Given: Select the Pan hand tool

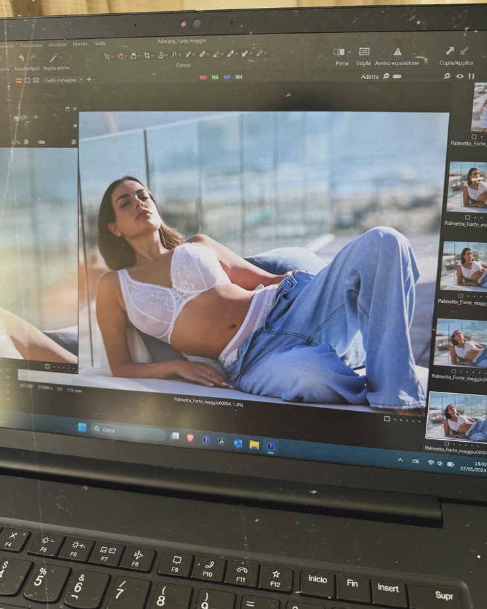Looking at the screenshot, I should pos(120,56).
